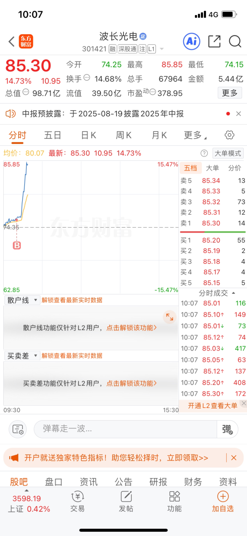Open the 中报预披露 notice text
Image resolution: width=247 pixels, height=536 pixels.
click(x=103, y=114)
